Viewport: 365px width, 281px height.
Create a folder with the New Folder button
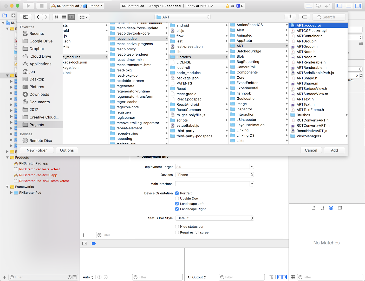point(37,150)
